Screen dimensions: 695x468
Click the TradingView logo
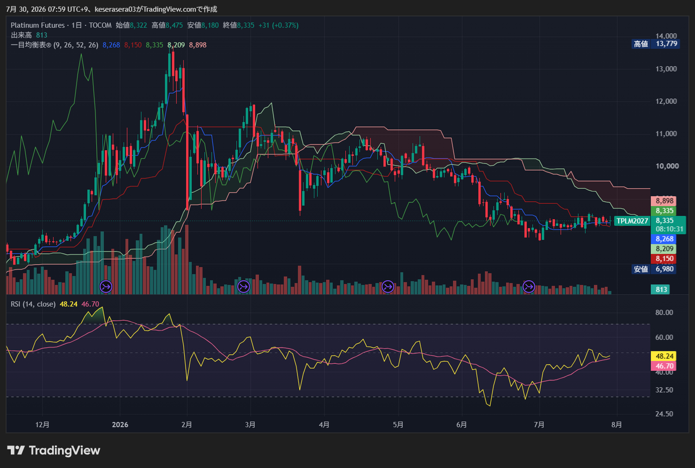pyautogui.click(x=54, y=450)
